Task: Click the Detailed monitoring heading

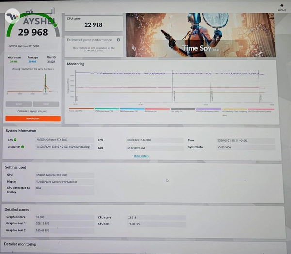Action: point(20,244)
